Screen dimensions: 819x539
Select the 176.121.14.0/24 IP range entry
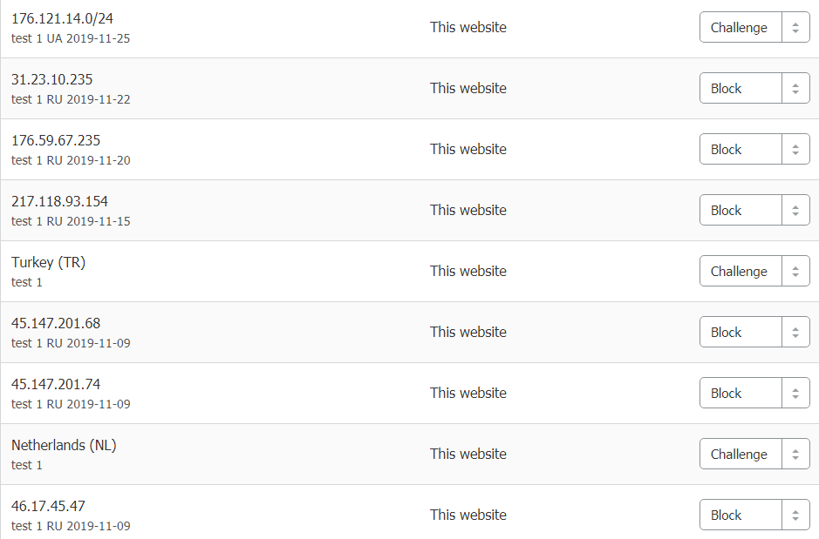pos(62,18)
